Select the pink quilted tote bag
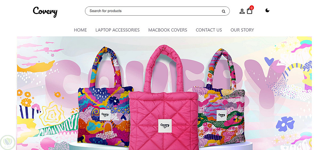The image size is (327, 150). point(164,98)
